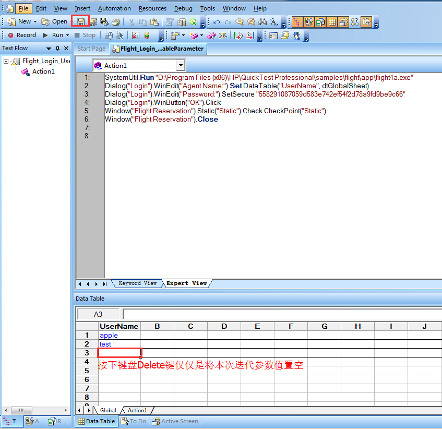The image size is (442, 429).
Task: Click the Start Transaction clock icon
Action: tap(238, 35)
